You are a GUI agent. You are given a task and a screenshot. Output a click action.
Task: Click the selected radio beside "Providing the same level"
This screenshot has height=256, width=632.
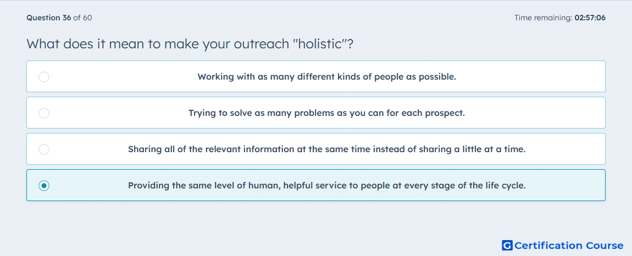(44, 186)
